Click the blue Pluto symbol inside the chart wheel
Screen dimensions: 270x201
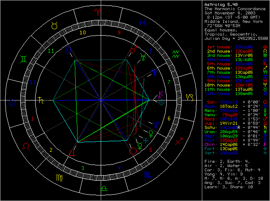[156, 125]
